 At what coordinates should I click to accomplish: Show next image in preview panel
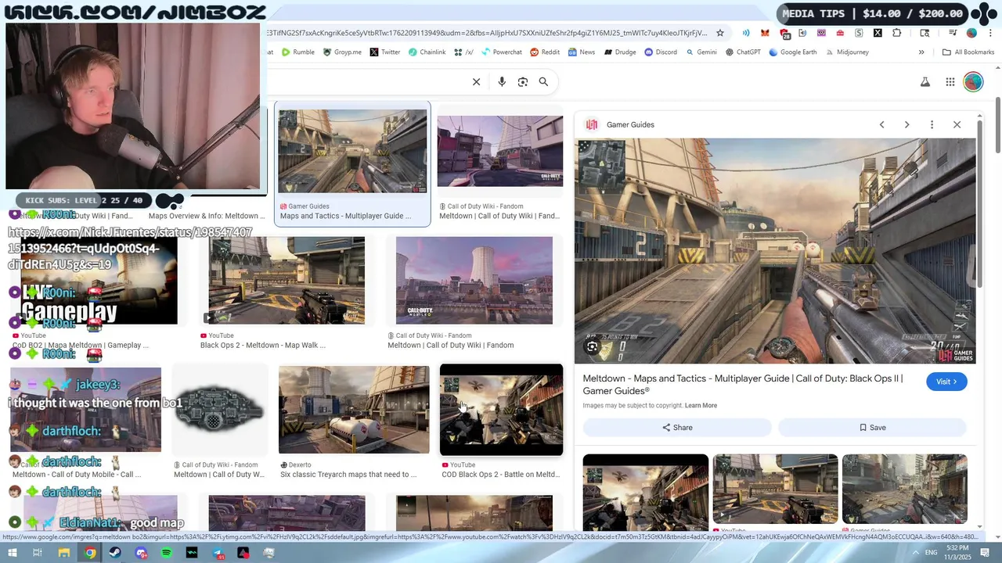pyautogui.click(x=906, y=124)
